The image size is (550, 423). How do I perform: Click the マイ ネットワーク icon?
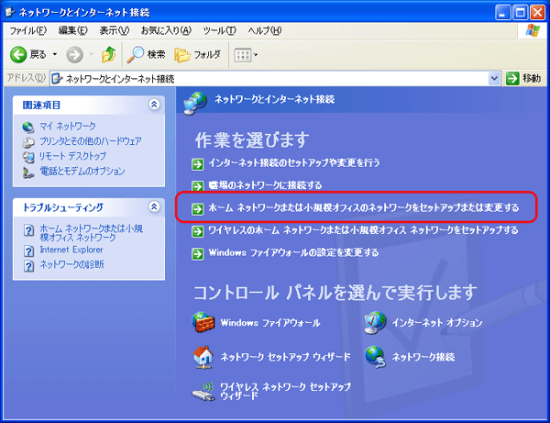(x=28, y=127)
